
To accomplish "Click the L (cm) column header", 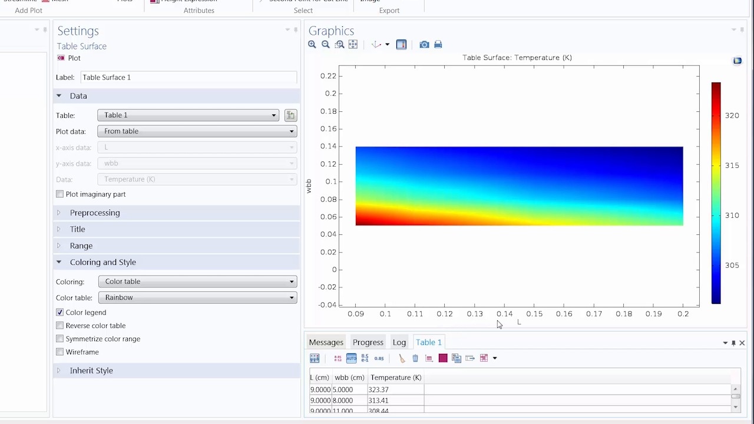I will (x=320, y=377).
